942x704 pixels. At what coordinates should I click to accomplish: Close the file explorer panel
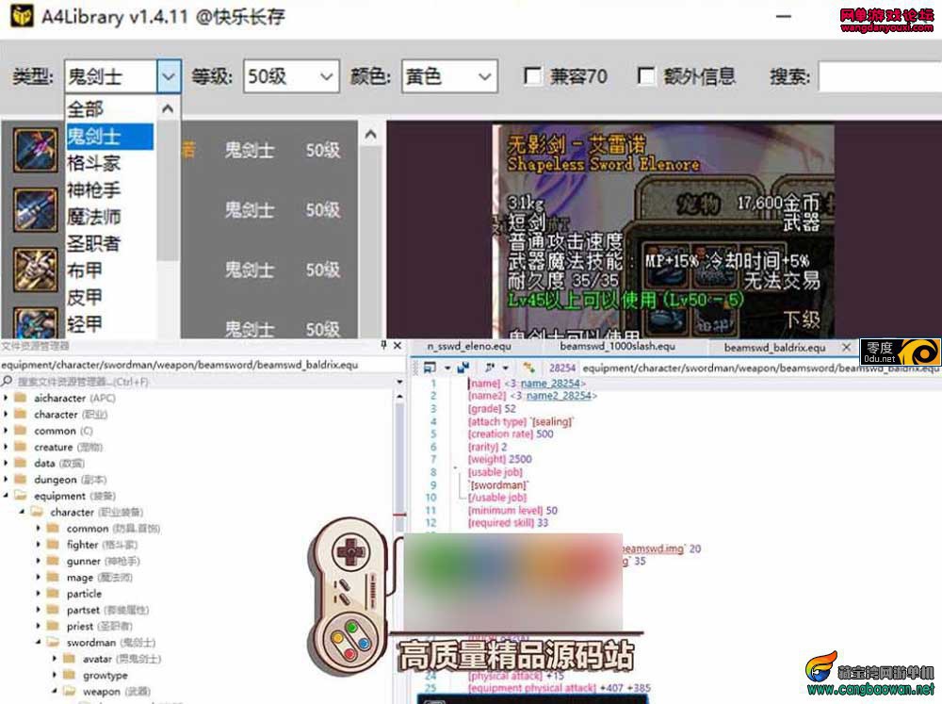398,345
